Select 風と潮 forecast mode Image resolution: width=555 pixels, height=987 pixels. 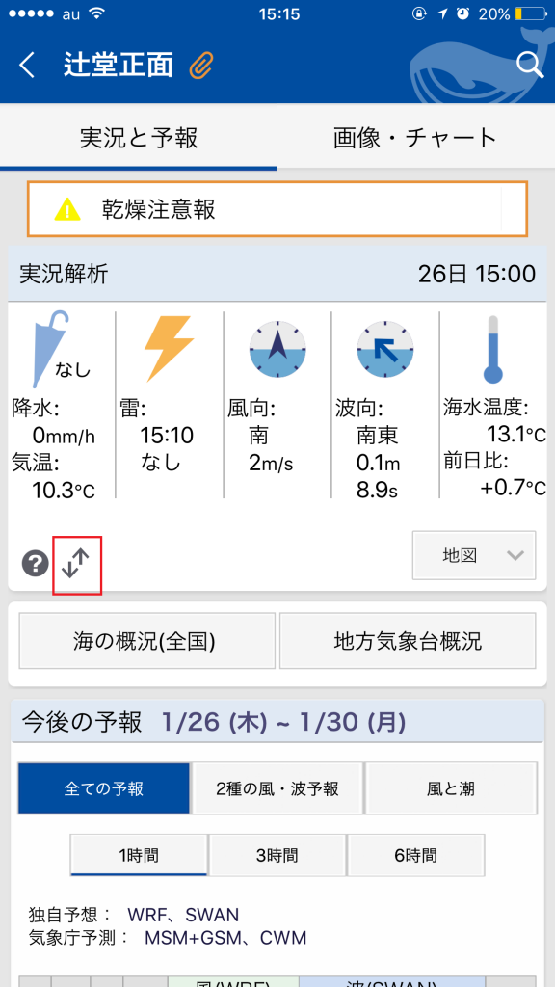point(451,788)
